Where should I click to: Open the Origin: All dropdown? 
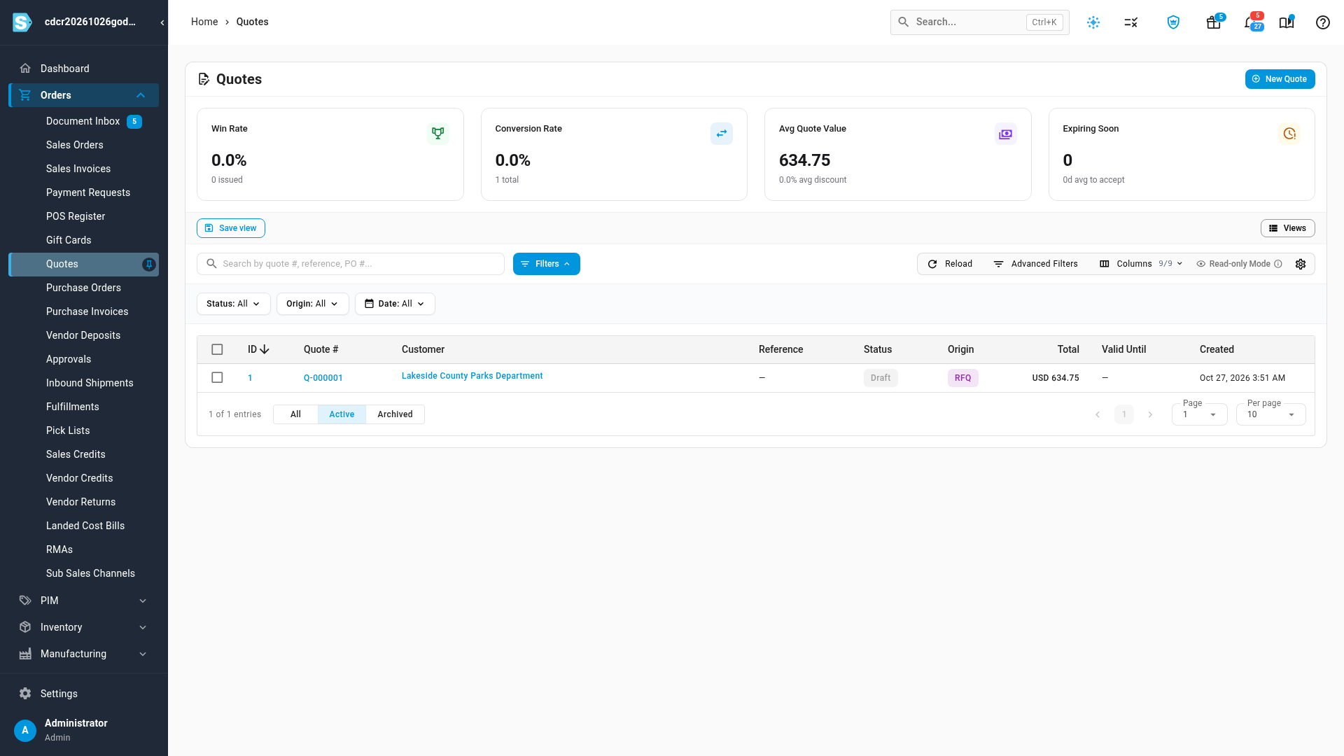pyautogui.click(x=312, y=304)
